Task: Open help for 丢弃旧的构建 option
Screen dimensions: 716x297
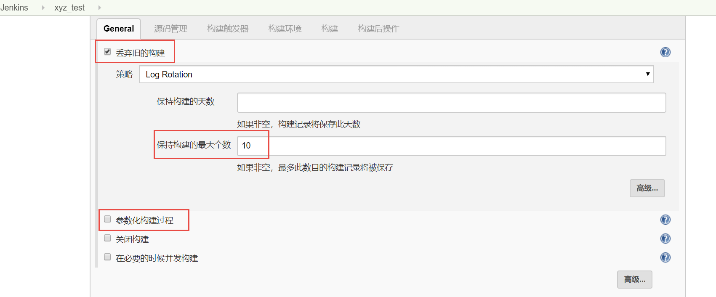Action: [x=665, y=52]
